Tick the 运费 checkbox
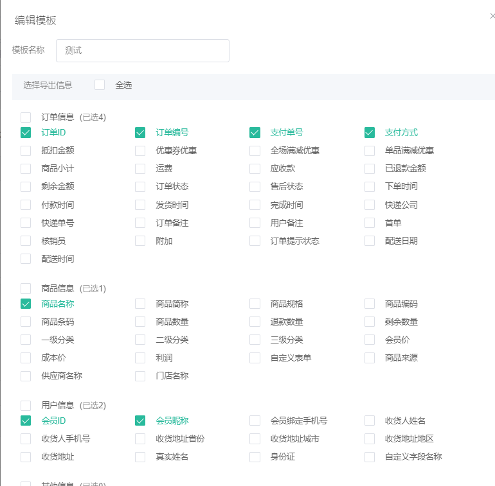 tap(140, 169)
